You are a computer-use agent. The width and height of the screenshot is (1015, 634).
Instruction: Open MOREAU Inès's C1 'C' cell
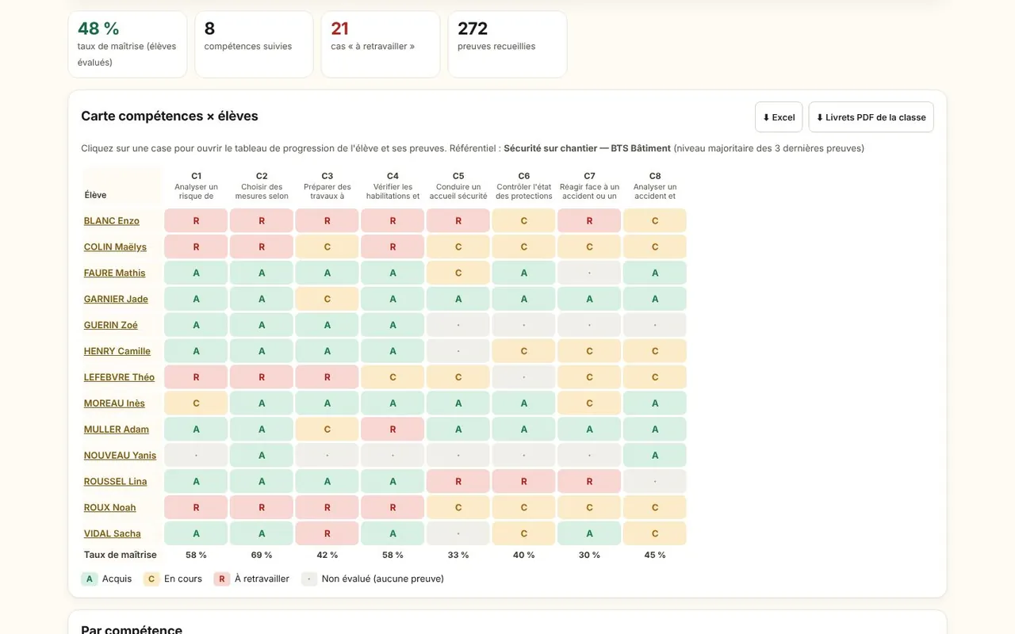click(x=196, y=404)
